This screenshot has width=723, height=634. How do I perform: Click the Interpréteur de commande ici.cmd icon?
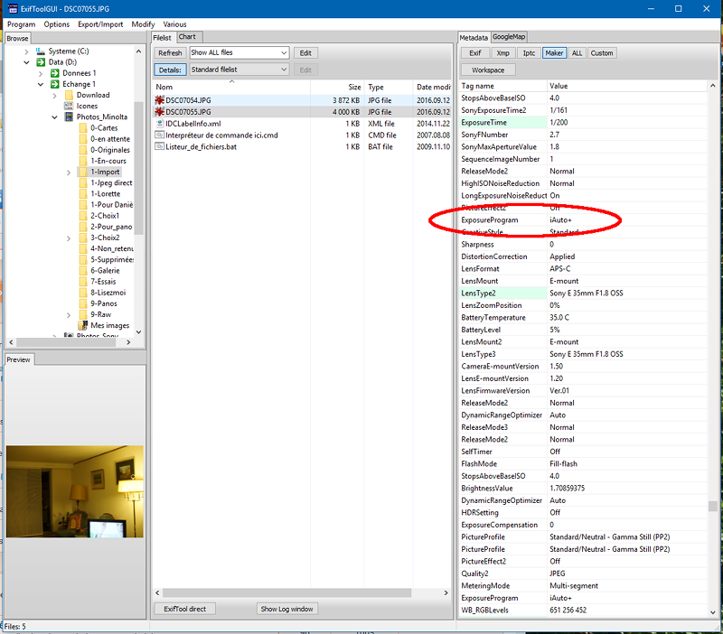[160, 135]
